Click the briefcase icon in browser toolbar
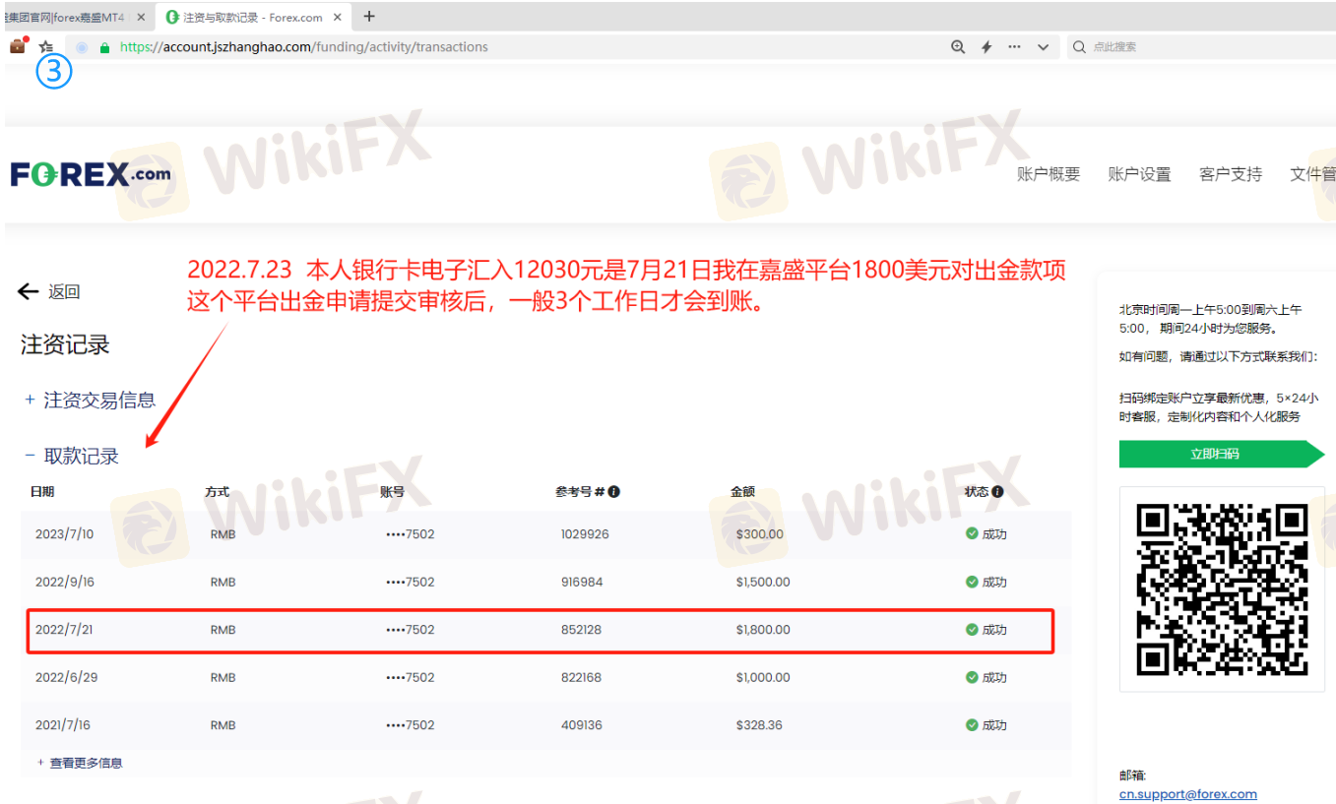This screenshot has height=804, width=1336. pos(17,46)
